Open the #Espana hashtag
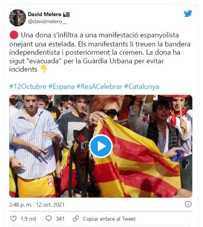Image resolution: width=203 pixels, height=227 pixels. [x=61, y=87]
